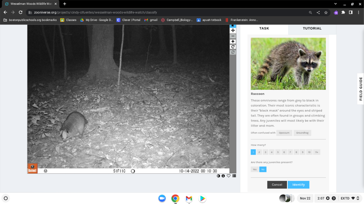The height and width of the screenshot is (204, 364).
Task: Select 6 for How many
Action: [284, 152]
